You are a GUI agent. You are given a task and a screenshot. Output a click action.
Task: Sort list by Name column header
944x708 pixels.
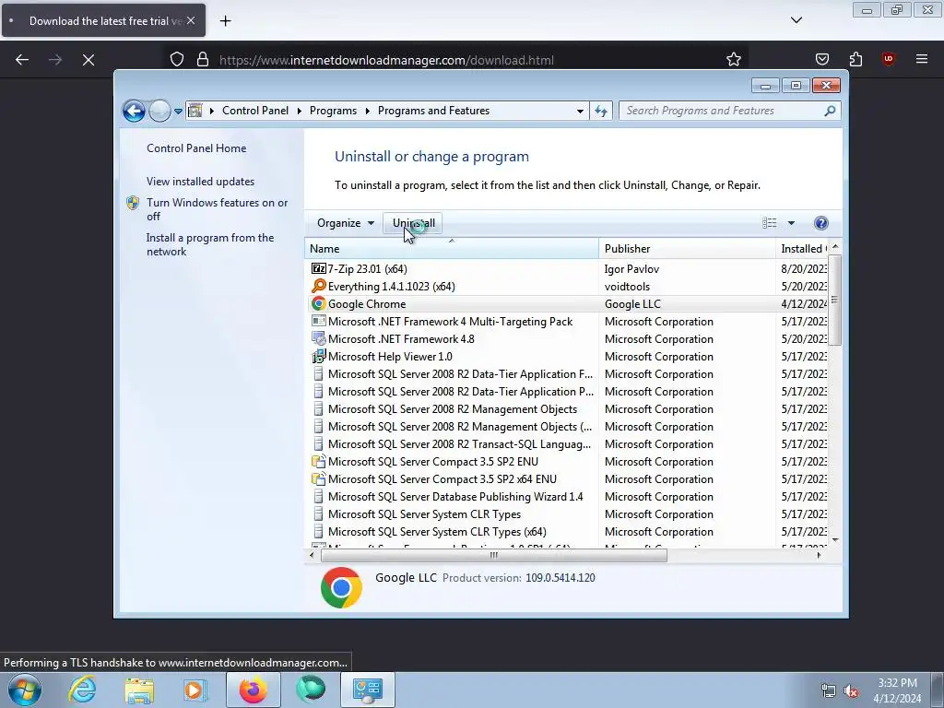(x=452, y=249)
